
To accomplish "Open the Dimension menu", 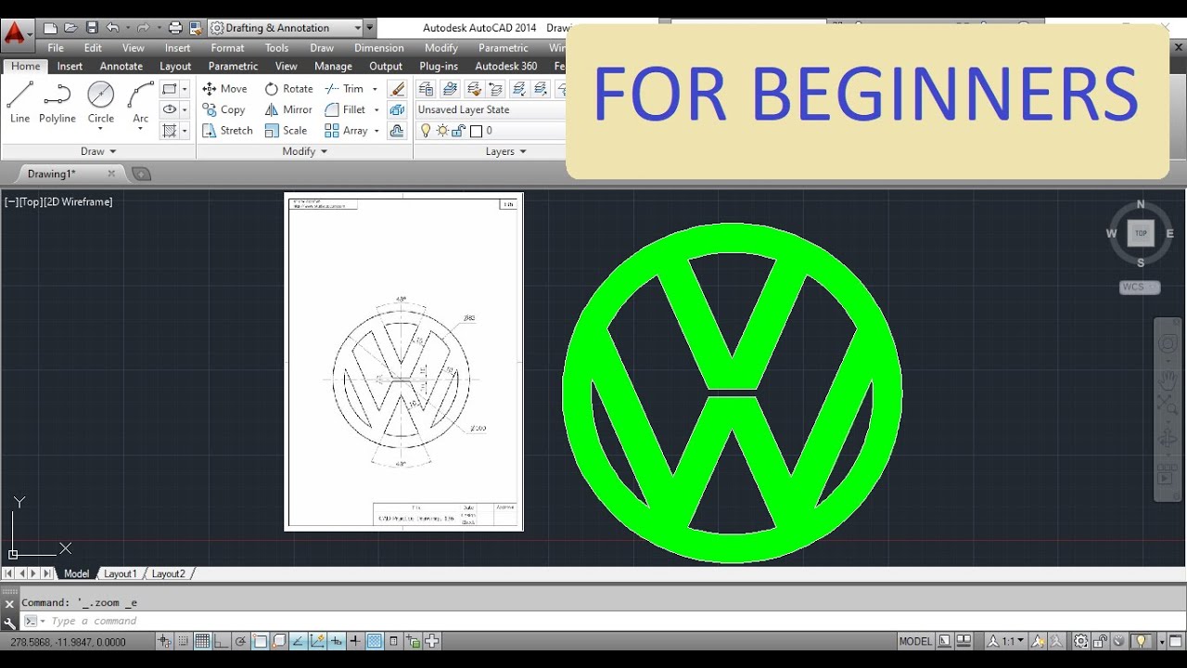I will tap(379, 48).
